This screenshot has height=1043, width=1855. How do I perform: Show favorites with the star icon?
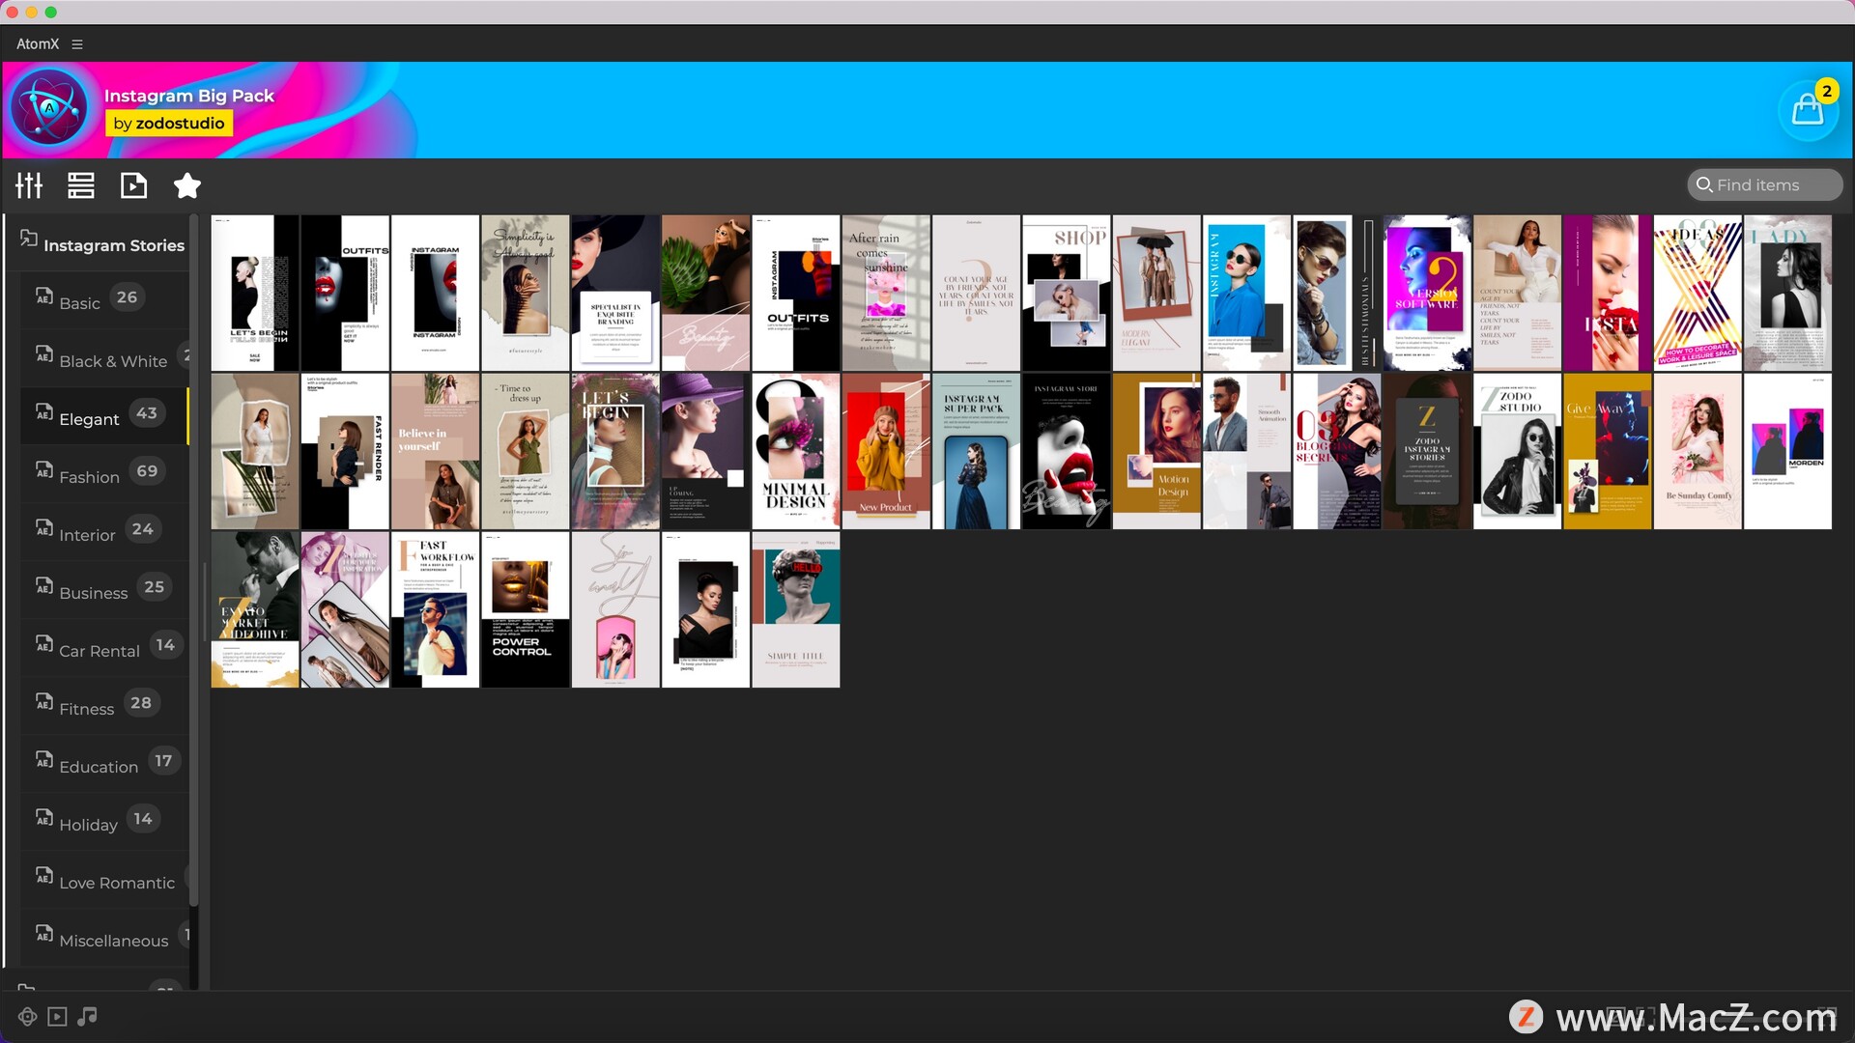186,185
